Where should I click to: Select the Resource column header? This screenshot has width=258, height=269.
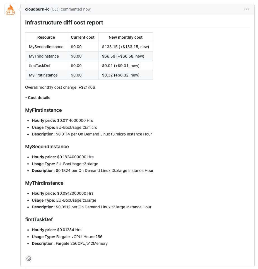tap(46, 37)
